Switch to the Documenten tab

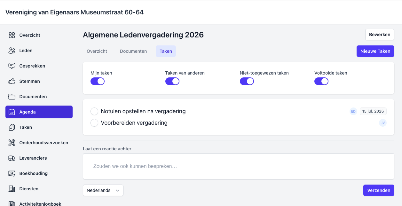133,51
